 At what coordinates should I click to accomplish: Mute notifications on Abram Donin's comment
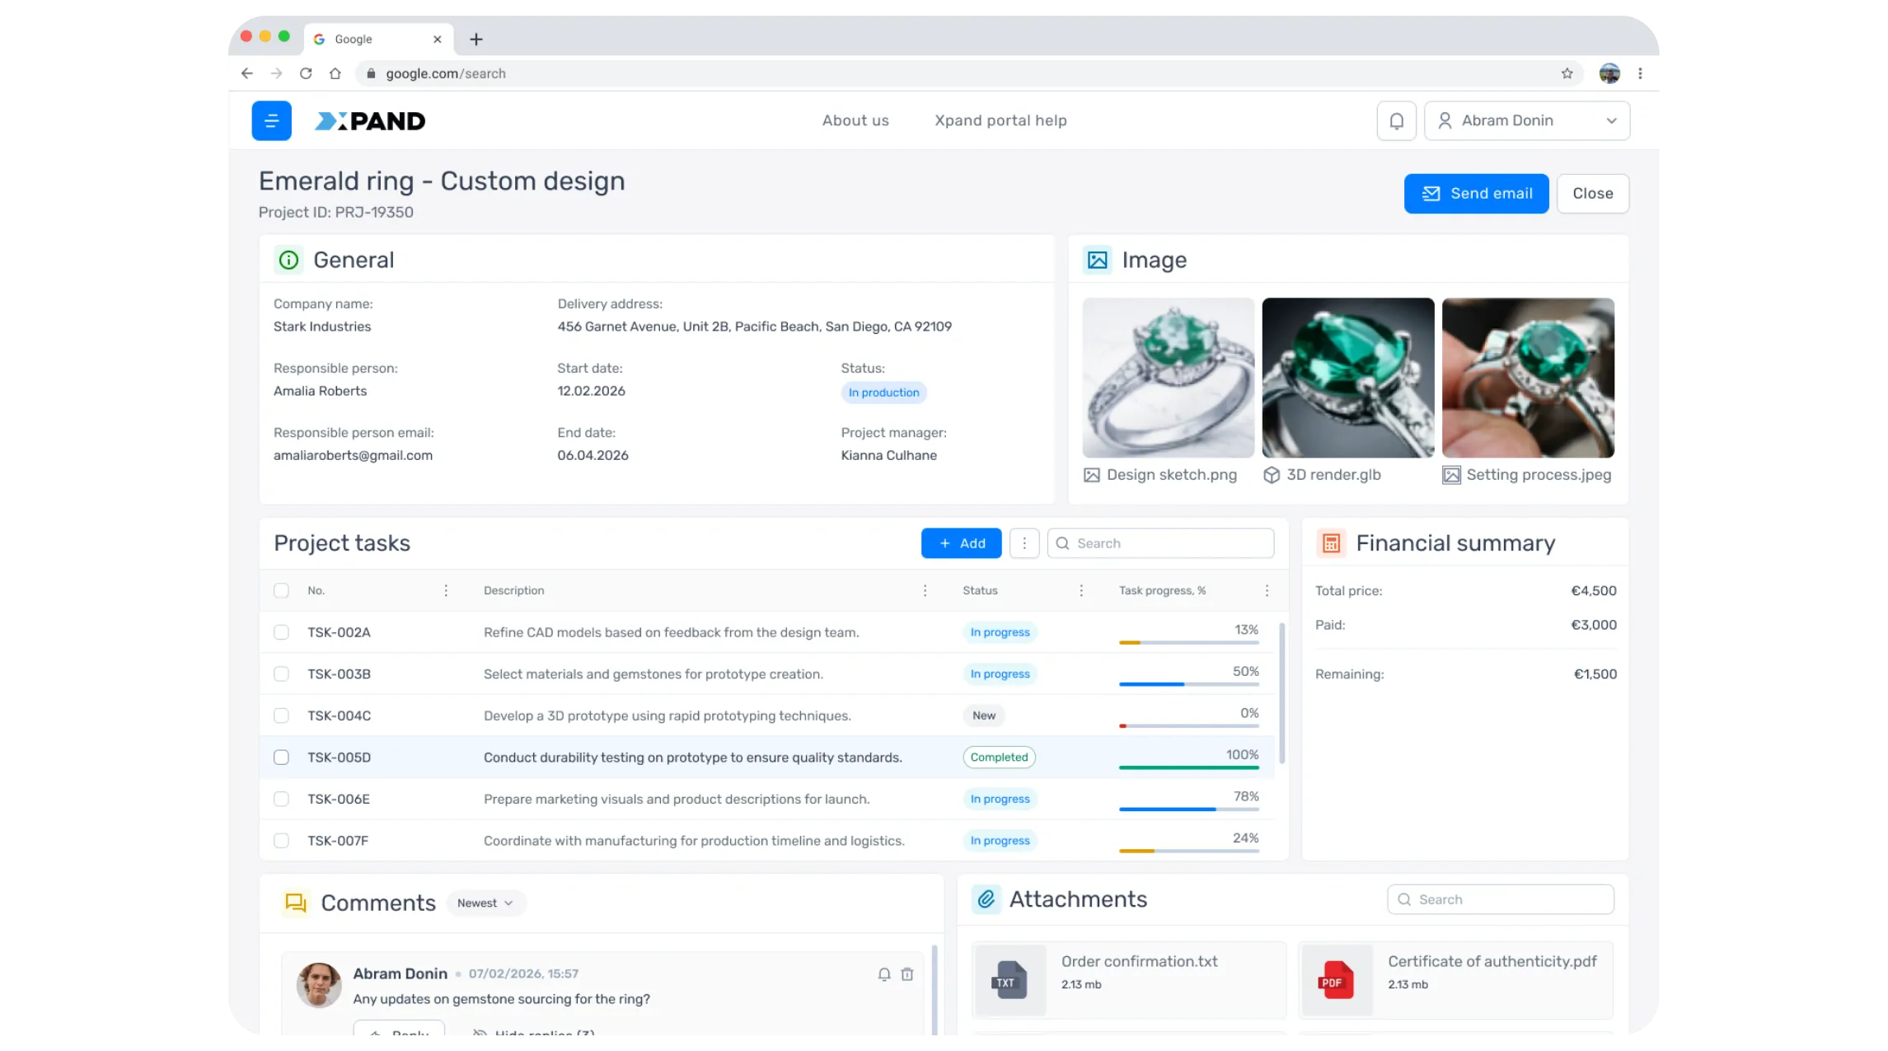884,974
